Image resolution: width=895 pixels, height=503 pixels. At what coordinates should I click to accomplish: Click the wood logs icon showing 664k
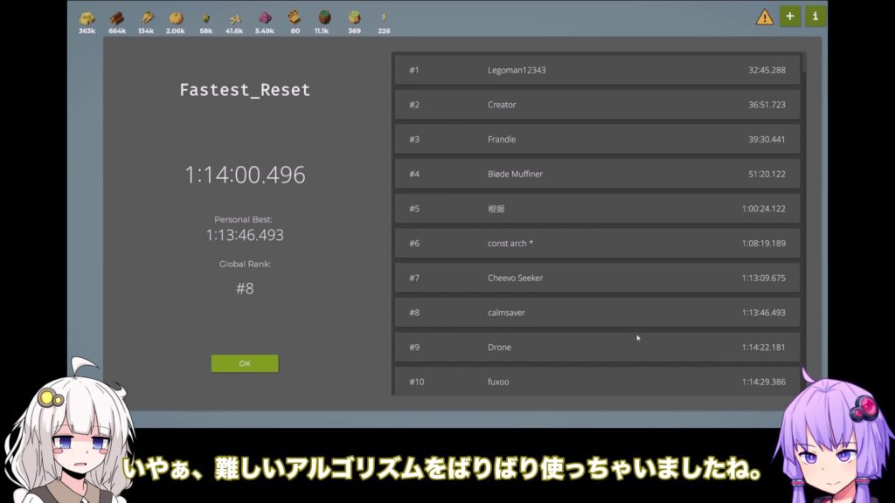[x=116, y=18]
